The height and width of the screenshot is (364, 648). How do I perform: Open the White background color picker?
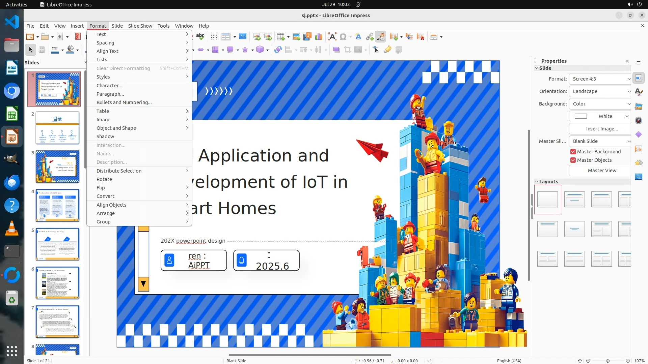coord(601,116)
